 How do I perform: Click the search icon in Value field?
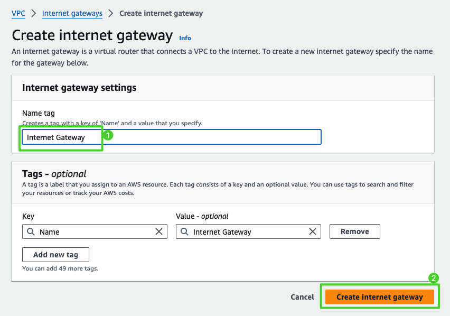pyautogui.click(x=185, y=231)
